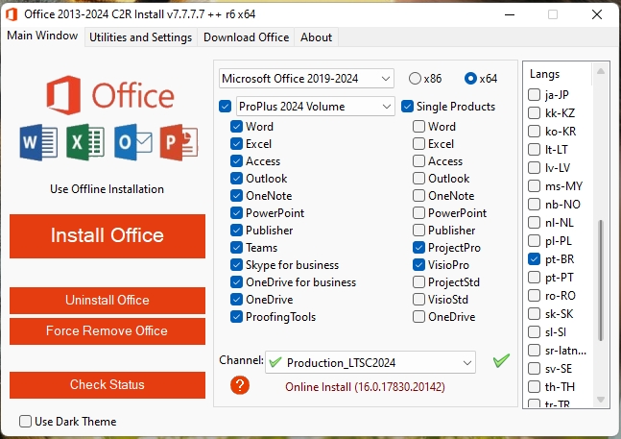
Task: Click the orange question mark help icon
Action: (240, 385)
